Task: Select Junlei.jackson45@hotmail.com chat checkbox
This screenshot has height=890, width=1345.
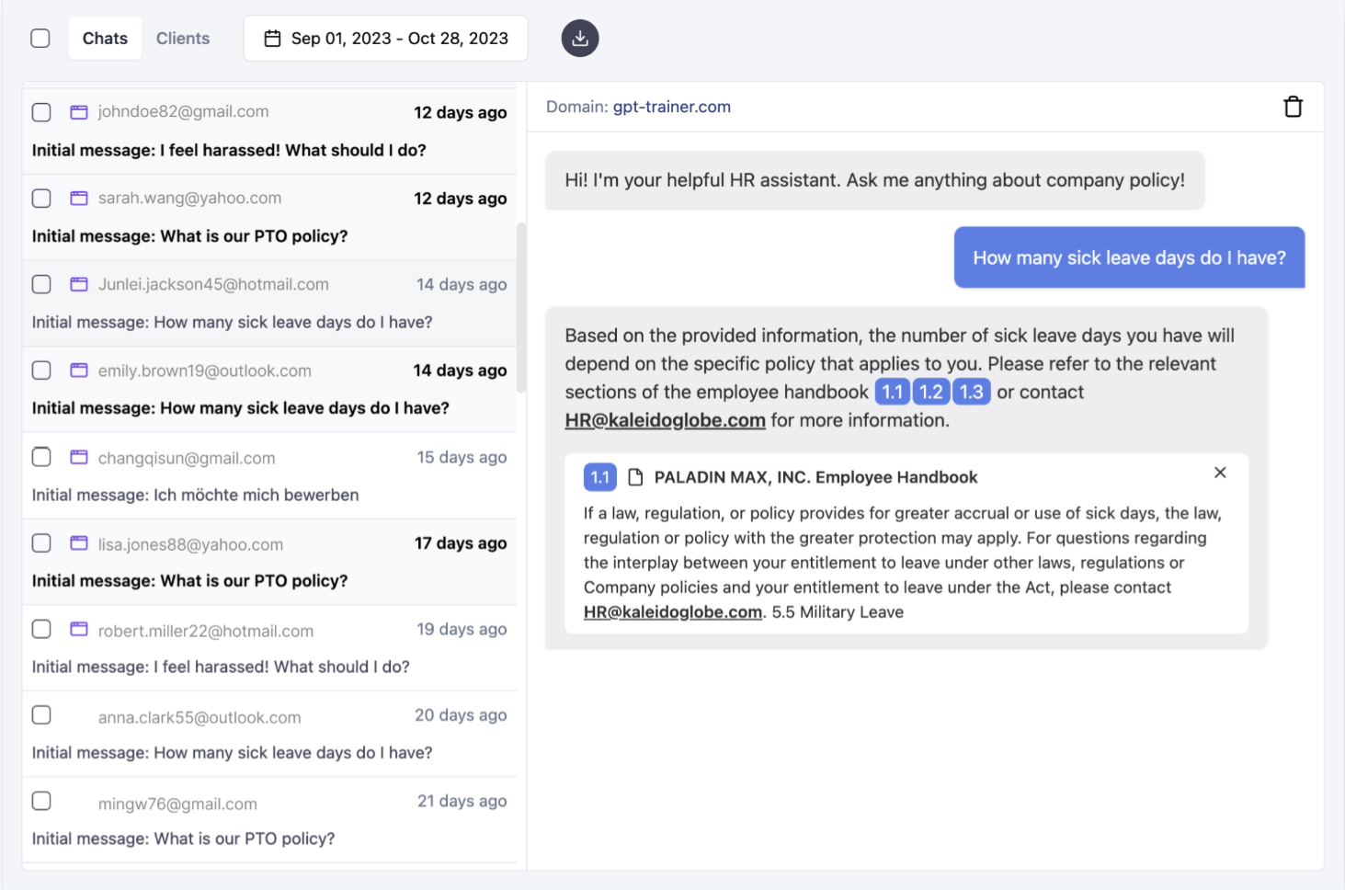Action: (41, 285)
